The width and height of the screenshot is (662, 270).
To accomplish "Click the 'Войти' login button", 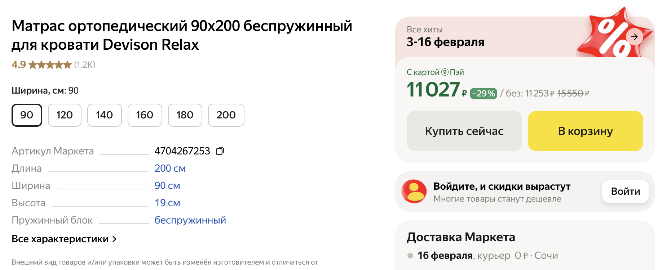I will [x=625, y=192].
